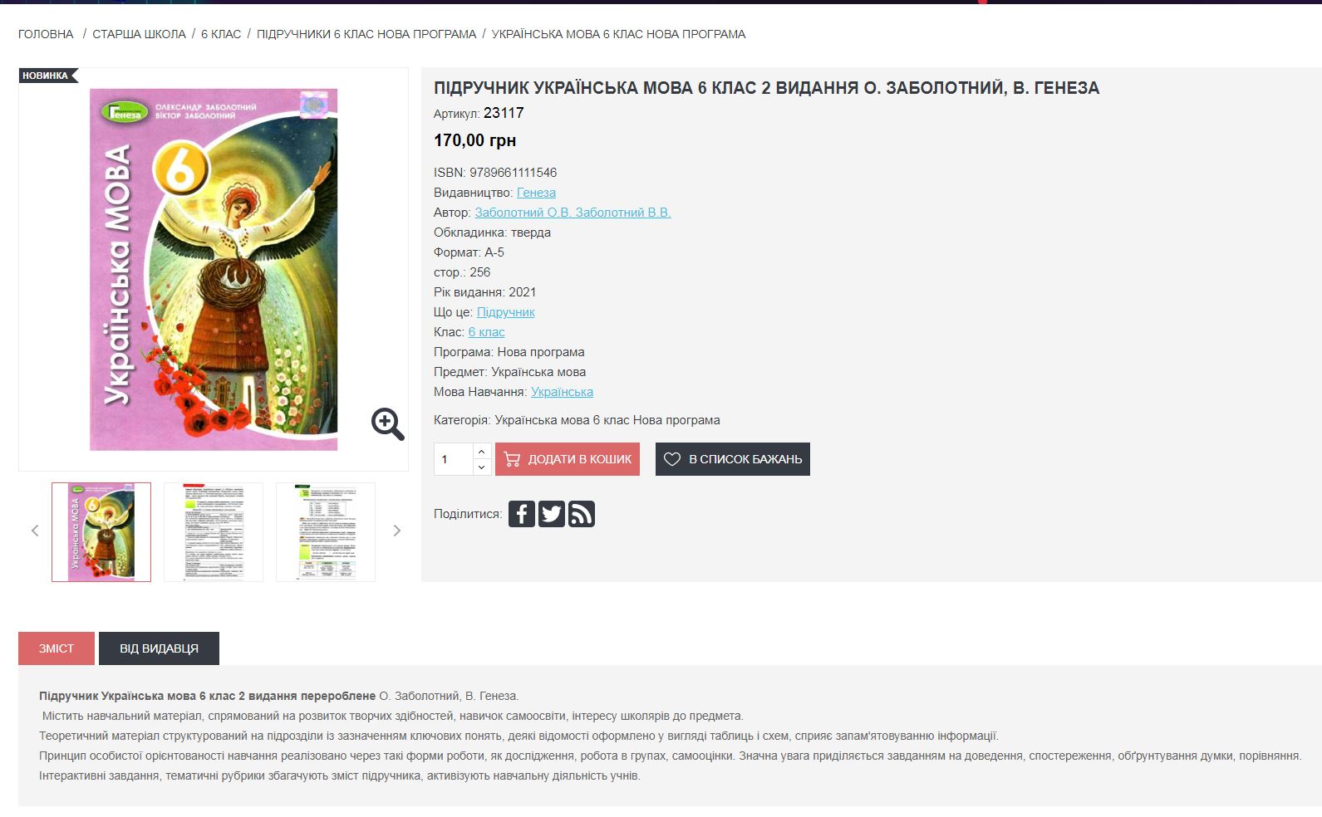Select the second page-preview thumbnail

(214, 532)
